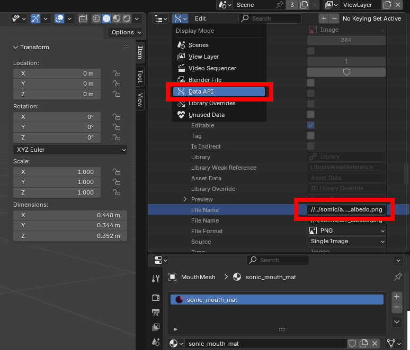Toggle the lock for Location X
This screenshot has width=410, height=350.
tap(115, 73)
